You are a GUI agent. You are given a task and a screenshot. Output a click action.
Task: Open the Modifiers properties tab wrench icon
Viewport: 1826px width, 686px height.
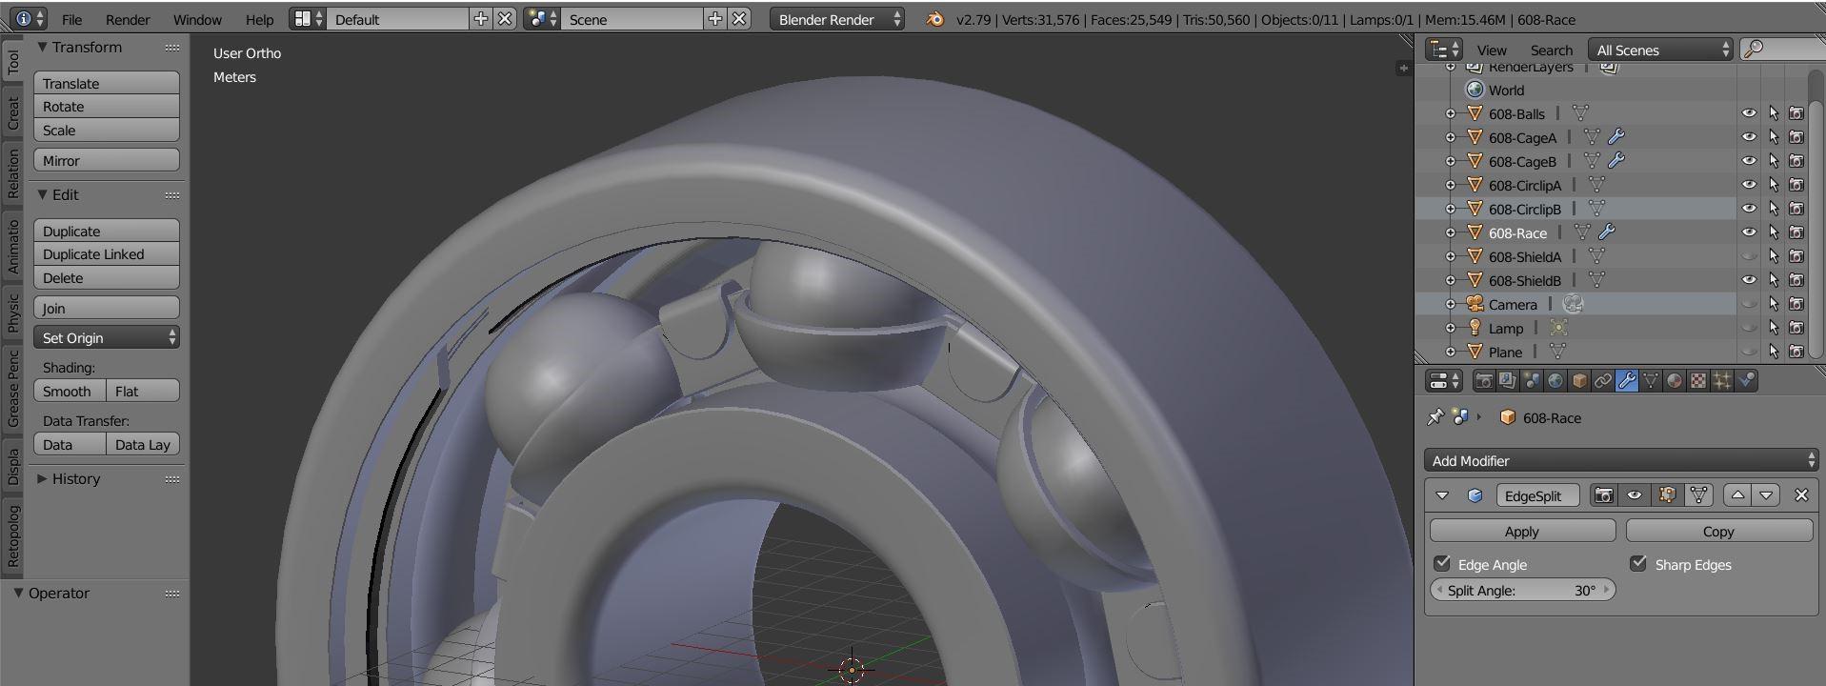(x=1626, y=381)
